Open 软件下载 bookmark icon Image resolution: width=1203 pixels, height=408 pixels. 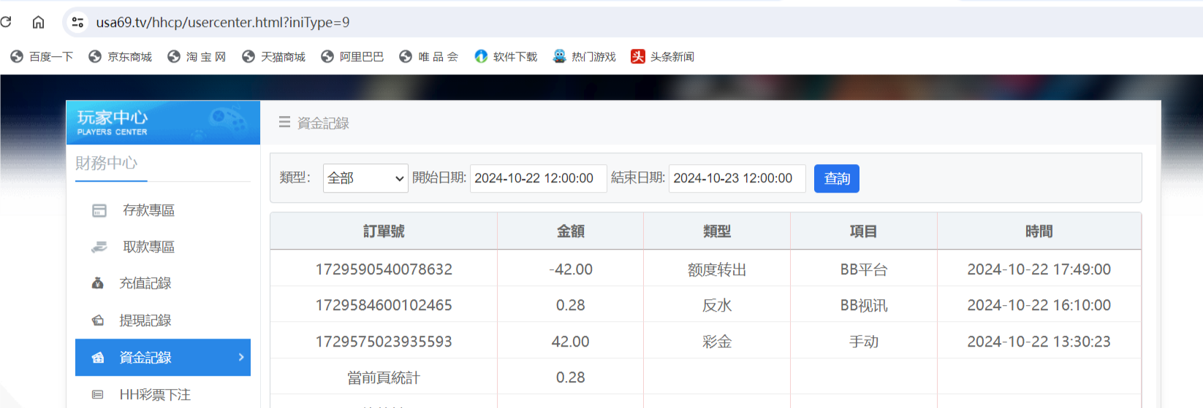[x=481, y=56]
